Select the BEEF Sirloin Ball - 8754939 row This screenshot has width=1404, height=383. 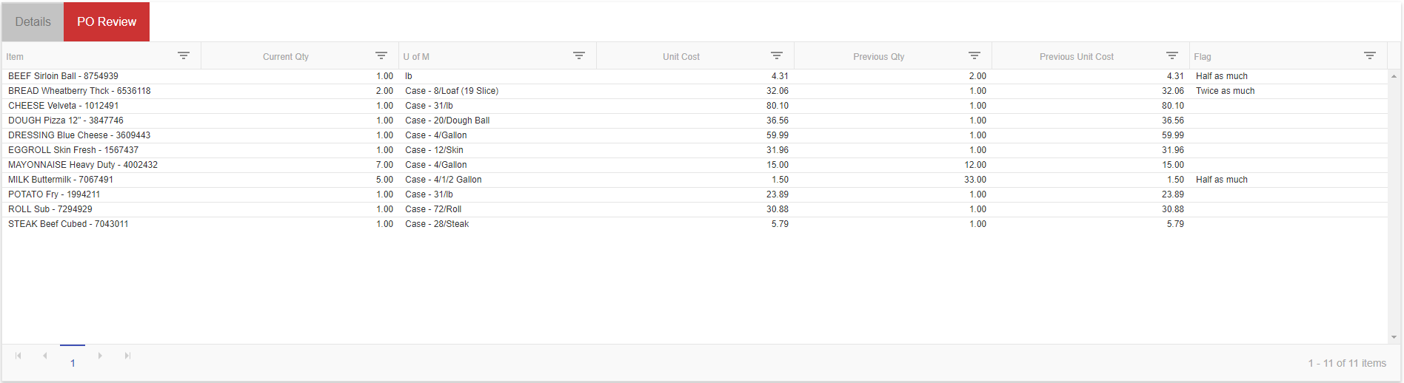click(x=695, y=76)
